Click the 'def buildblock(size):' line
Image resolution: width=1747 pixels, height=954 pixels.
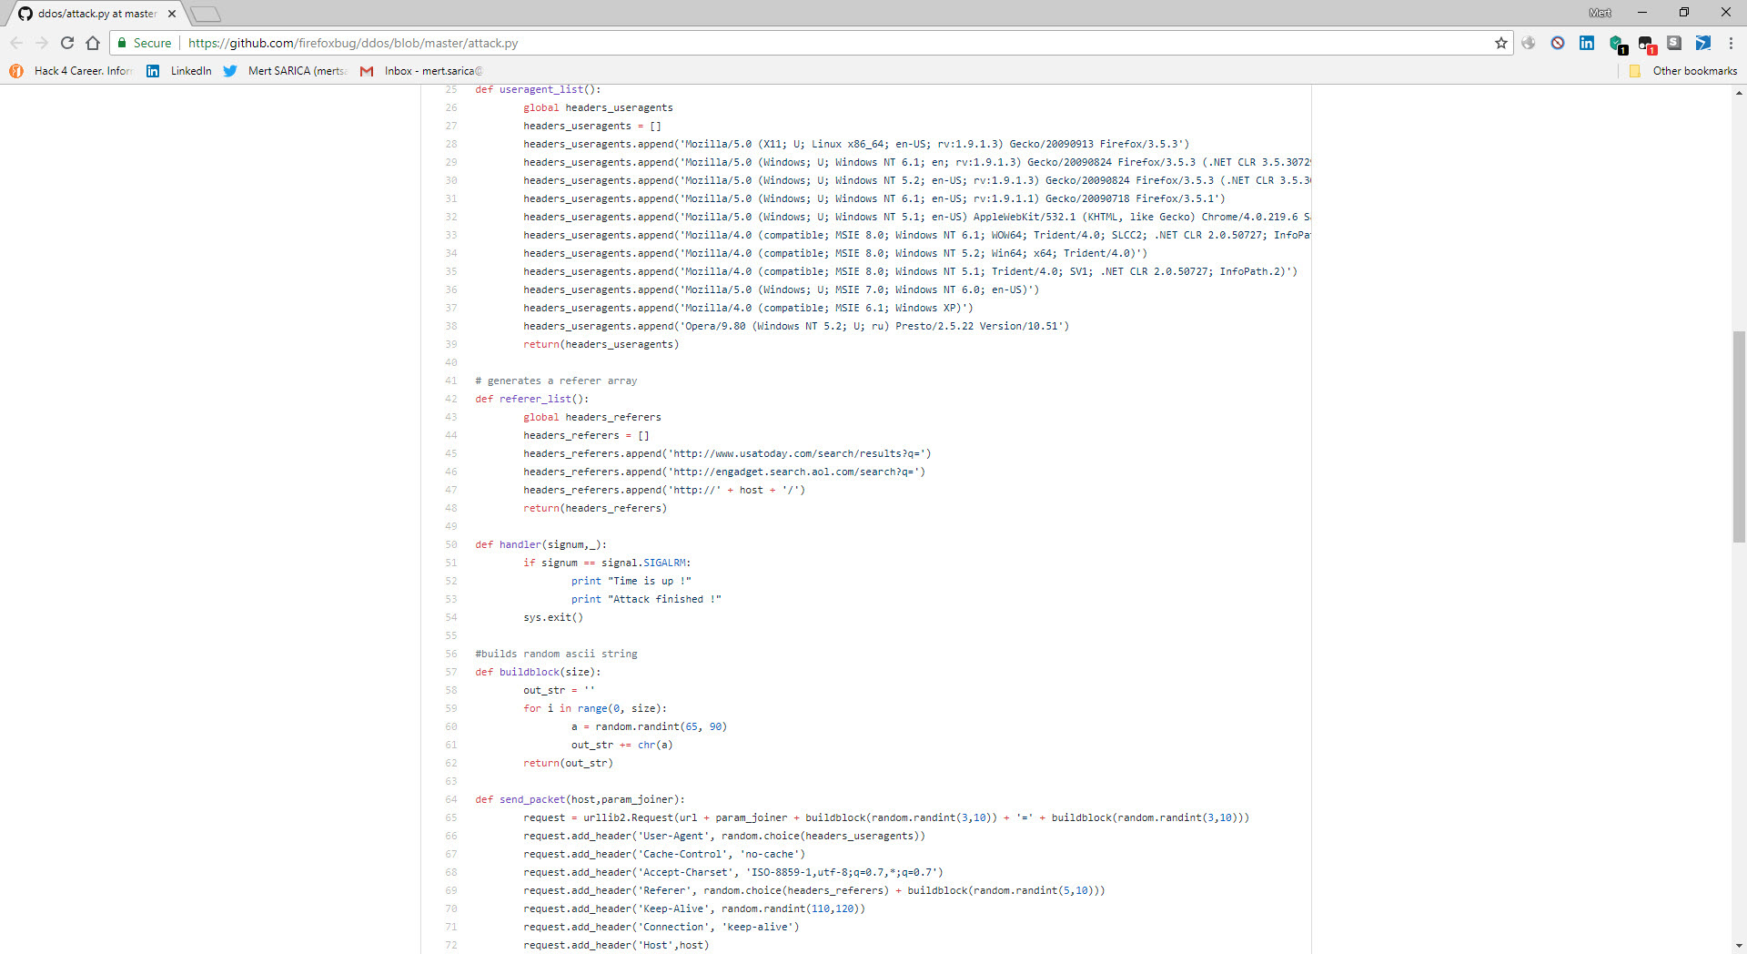coord(538,672)
